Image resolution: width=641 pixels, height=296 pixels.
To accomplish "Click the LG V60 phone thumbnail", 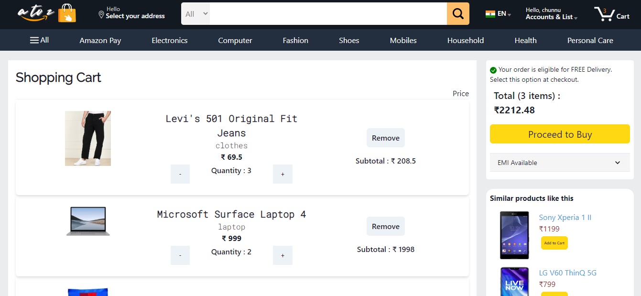I will (514, 282).
